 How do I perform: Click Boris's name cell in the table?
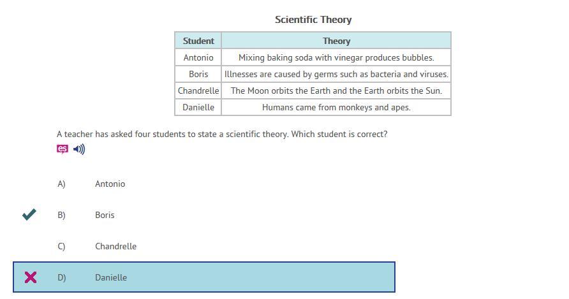click(x=198, y=74)
